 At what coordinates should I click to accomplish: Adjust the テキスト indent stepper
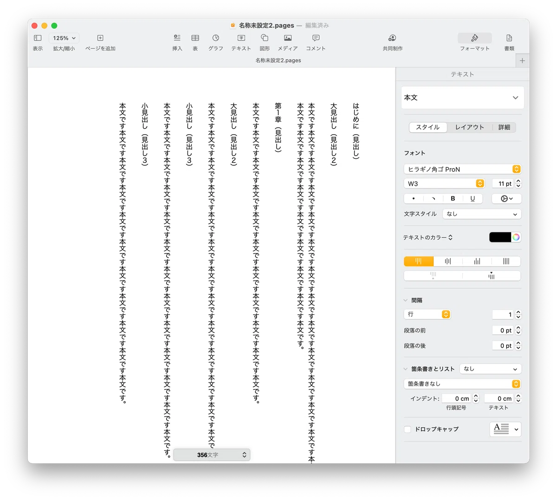pyautogui.click(x=518, y=398)
